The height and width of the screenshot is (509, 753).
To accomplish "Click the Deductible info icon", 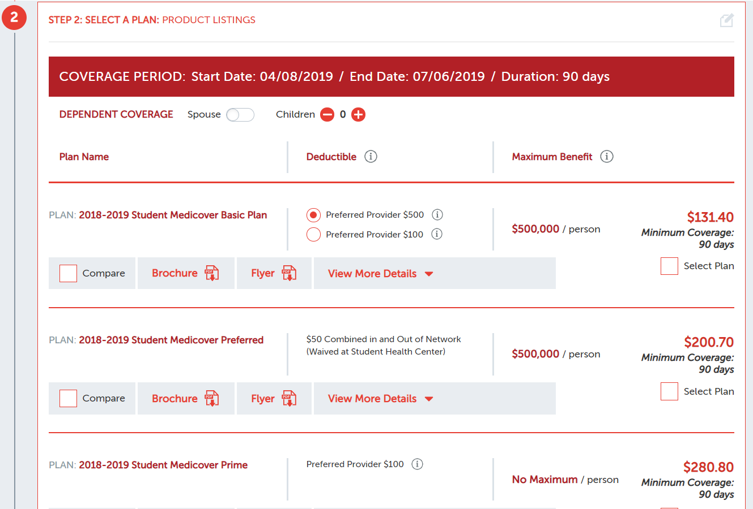I will [x=371, y=157].
